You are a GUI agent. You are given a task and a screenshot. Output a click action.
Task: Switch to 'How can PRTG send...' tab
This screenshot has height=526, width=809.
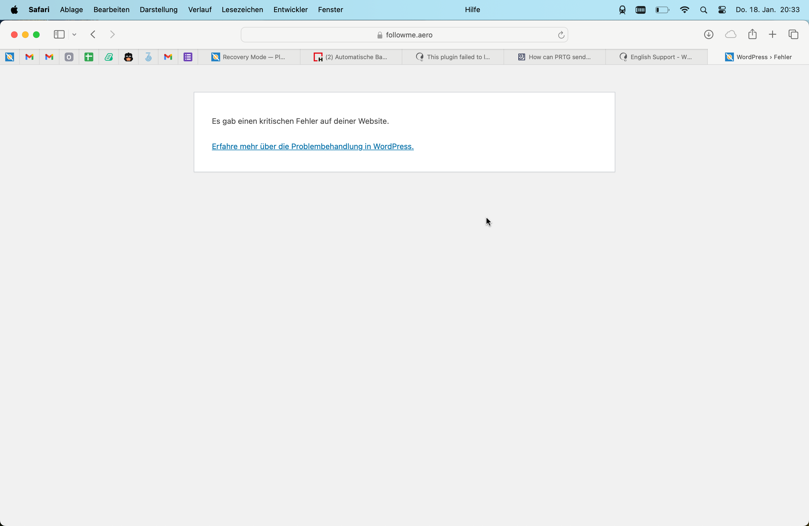[x=555, y=57]
